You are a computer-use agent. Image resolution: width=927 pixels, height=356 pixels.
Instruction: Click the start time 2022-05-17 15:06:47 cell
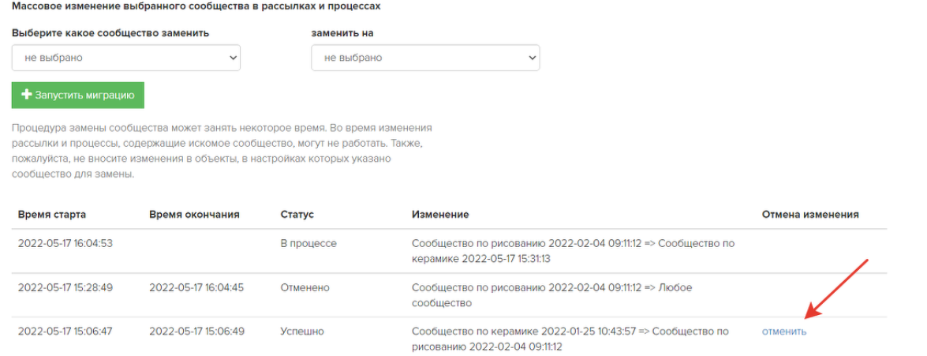pos(65,332)
